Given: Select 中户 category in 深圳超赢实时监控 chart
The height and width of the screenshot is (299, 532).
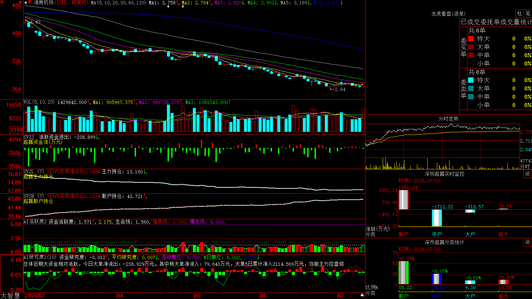Looking at the screenshot, I should 437,234.
